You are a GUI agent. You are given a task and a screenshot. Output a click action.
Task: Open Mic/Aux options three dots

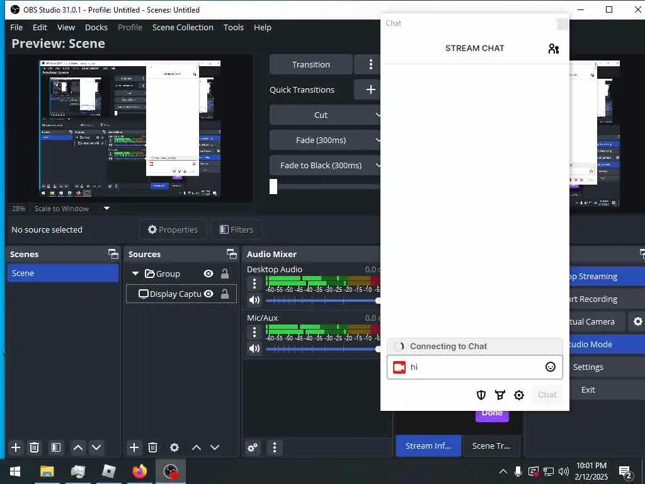point(254,331)
